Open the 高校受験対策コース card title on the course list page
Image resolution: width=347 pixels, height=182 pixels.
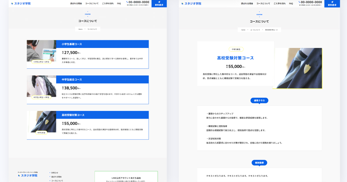click(x=73, y=115)
